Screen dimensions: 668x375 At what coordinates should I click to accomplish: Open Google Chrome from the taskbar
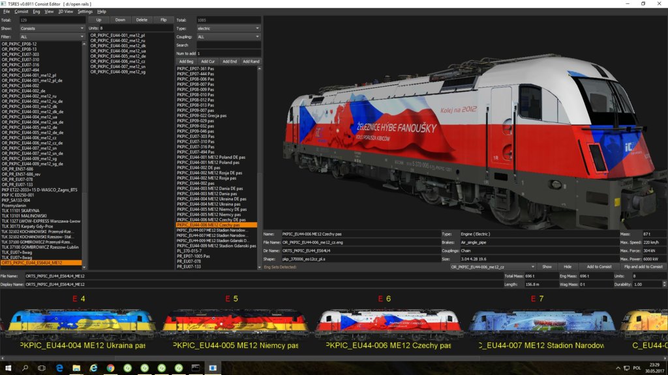click(x=110, y=368)
